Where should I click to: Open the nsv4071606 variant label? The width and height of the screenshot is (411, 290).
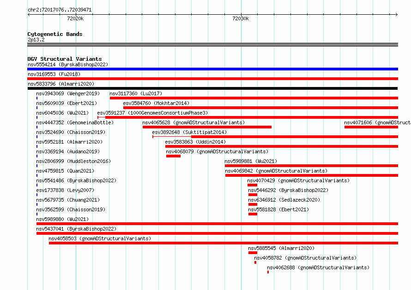(377, 122)
